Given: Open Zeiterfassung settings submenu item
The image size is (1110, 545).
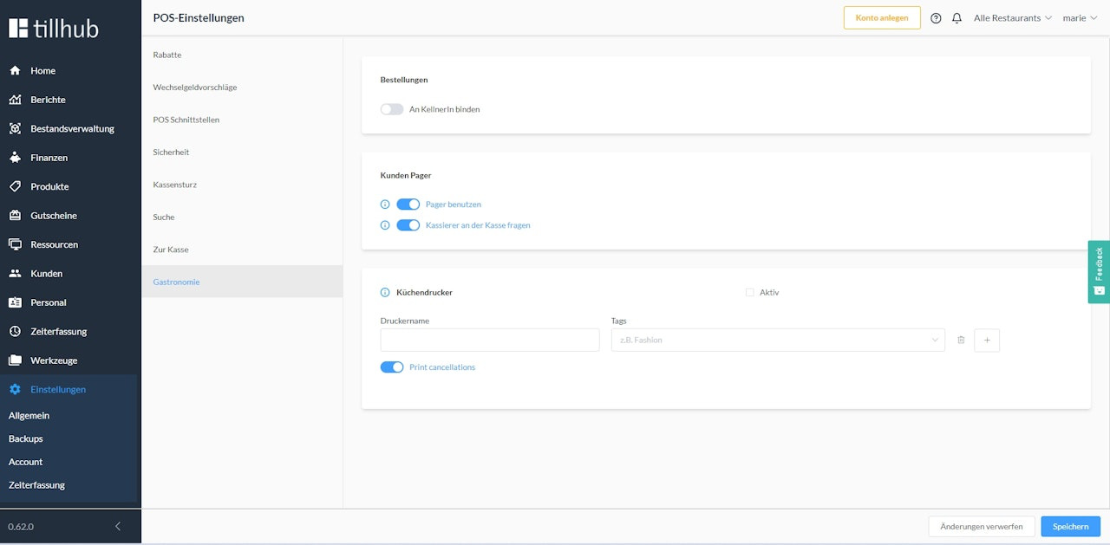Looking at the screenshot, I should pos(36,485).
